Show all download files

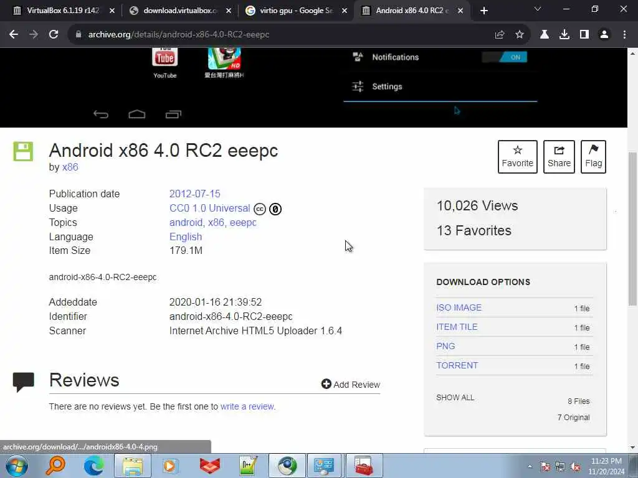coord(455,398)
